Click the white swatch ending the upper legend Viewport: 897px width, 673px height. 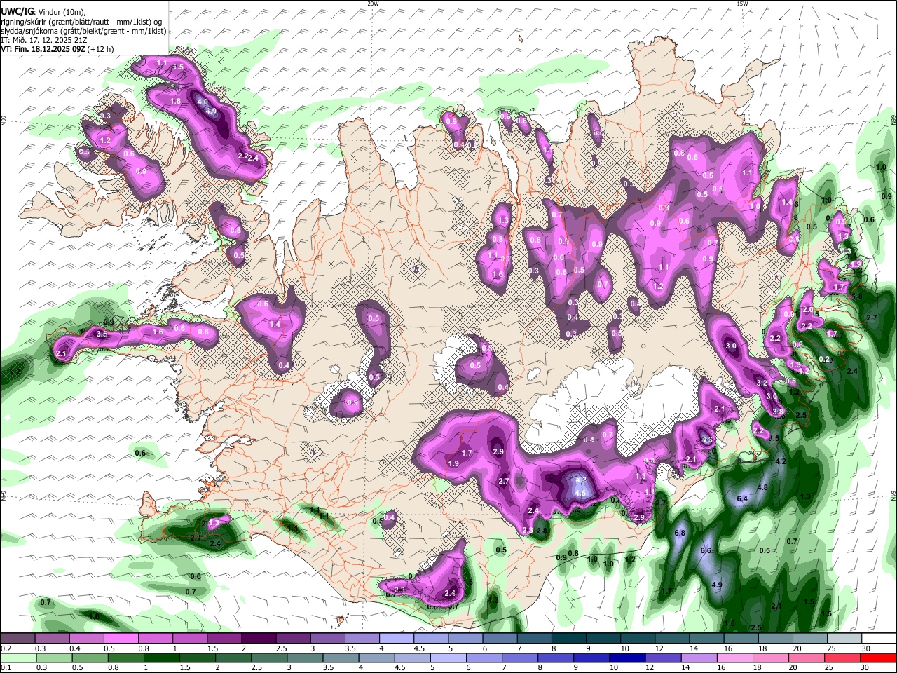click(879, 639)
